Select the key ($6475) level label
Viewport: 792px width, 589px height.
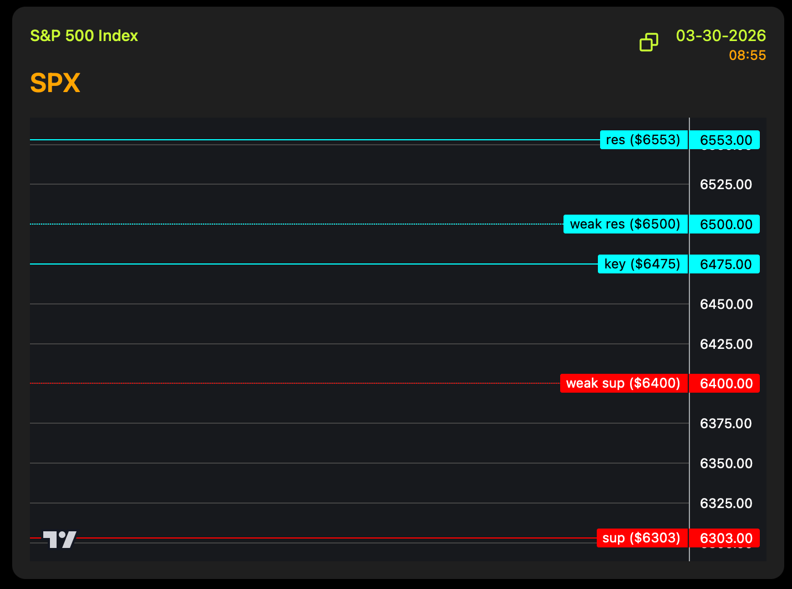642,264
